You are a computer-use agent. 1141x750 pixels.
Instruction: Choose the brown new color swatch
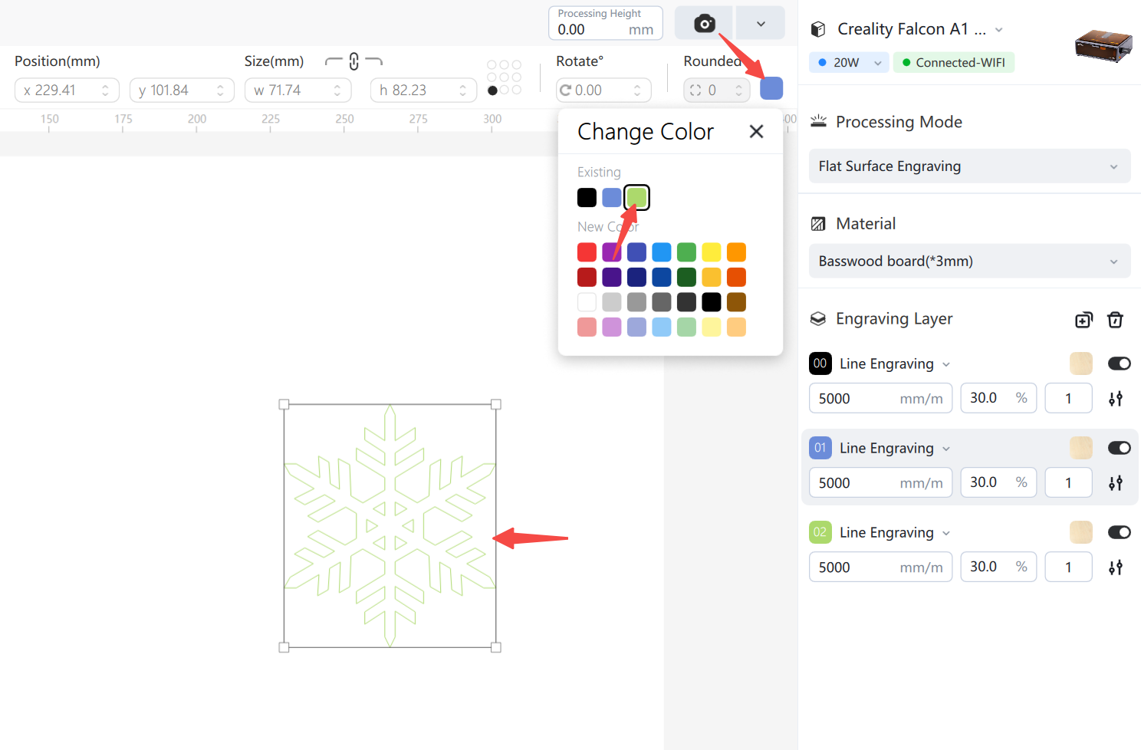[736, 302]
